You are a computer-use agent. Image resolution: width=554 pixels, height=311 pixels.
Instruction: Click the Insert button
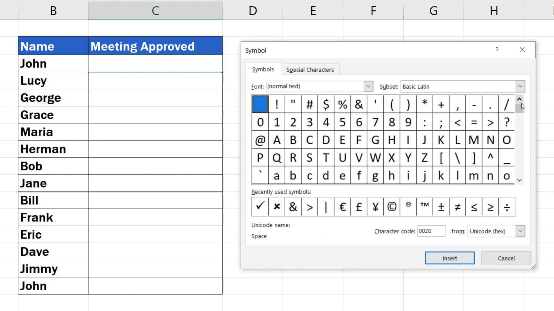(449, 258)
